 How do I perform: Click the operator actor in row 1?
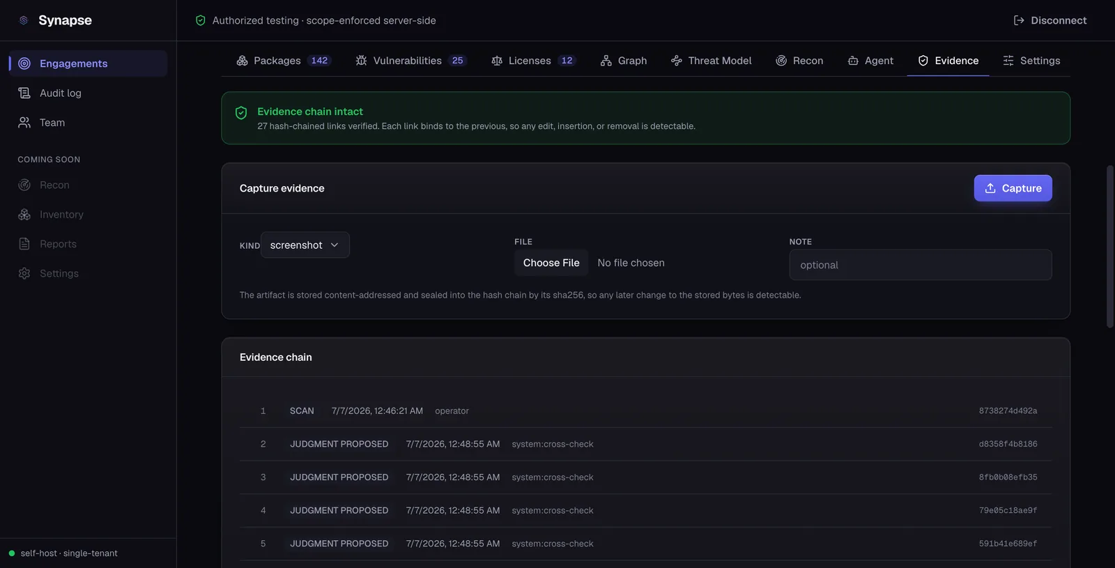point(452,411)
